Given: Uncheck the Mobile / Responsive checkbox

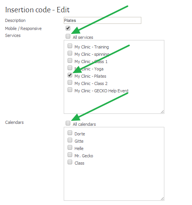Looking at the screenshot, I should point(68,28).
